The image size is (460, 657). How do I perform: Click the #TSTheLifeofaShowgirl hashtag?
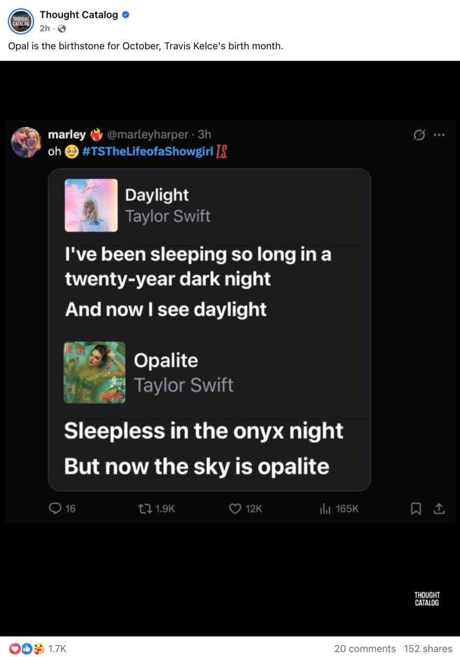tap(148, 152)
